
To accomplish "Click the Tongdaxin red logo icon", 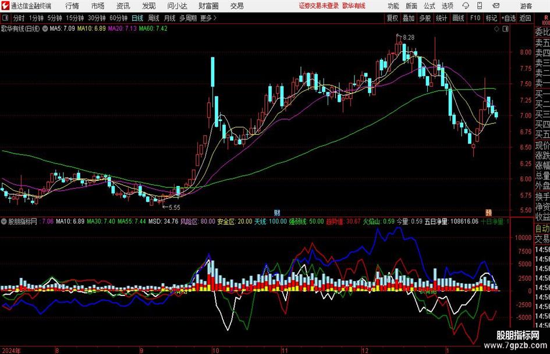I will (x=5, y=6).
